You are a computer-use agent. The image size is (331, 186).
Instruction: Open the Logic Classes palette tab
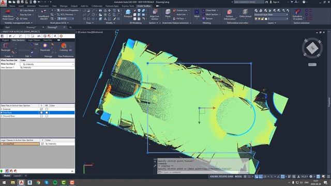[34, 40]
